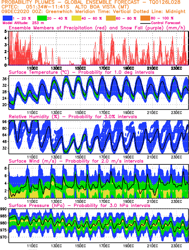Image resolution: width=189 pixels, height=250 pixels.
Task: Click the Surface Pressure chart title
Action: [x=79, y=205]
